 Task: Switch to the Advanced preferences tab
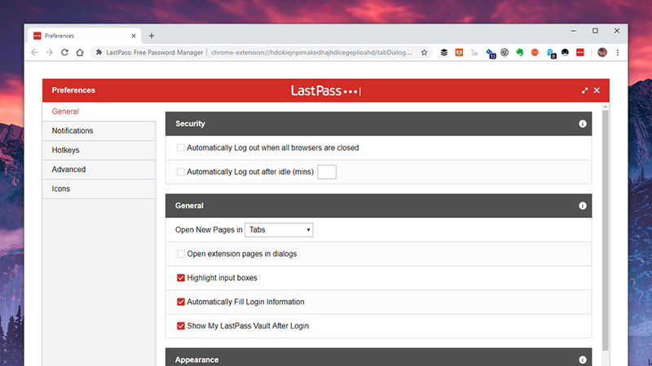(99, 169)
